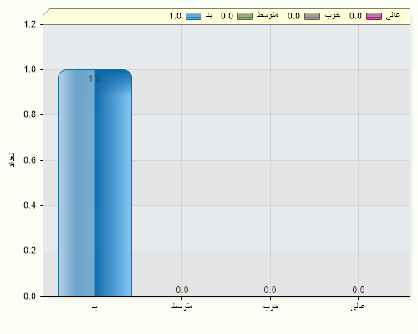Click the خوب category axis label
The width and height of the screenshot is (418, 334).
click(x=271, y=306)
